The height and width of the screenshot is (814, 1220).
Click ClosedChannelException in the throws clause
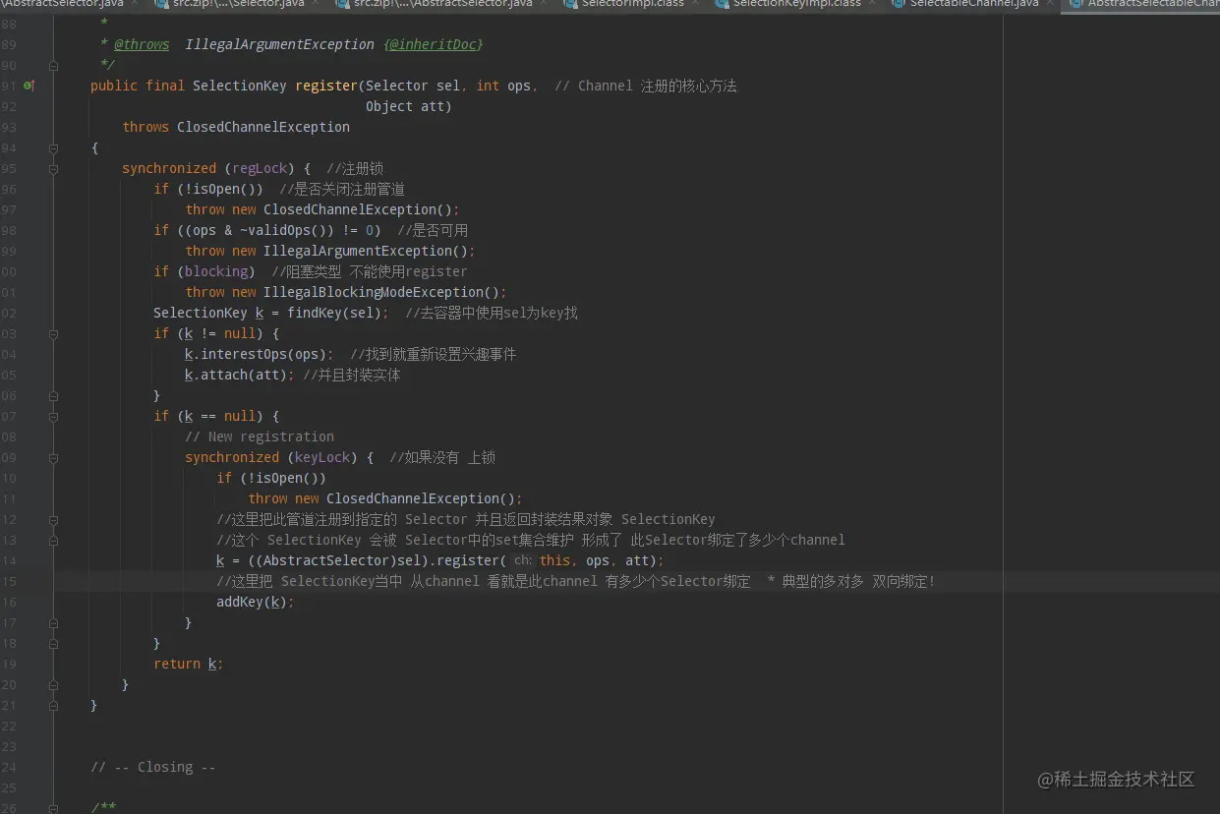point(263,127)
